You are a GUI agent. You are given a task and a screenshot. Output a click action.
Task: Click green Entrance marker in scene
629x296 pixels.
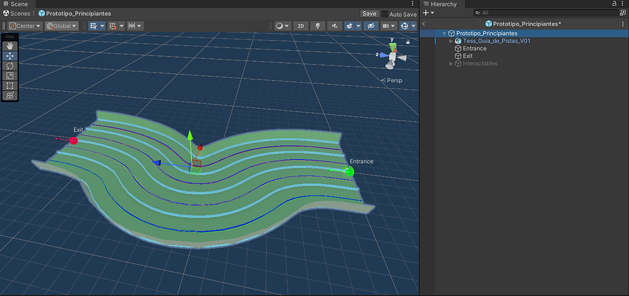tap(350, 172)
